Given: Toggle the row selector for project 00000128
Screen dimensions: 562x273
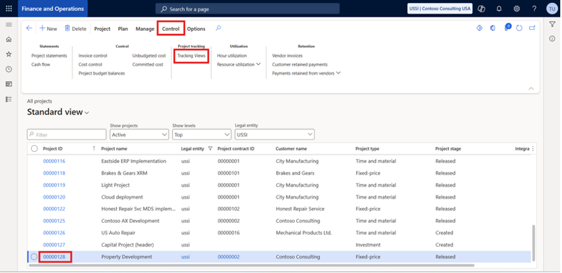Looking at the screenshot, I should coord(34,257).
